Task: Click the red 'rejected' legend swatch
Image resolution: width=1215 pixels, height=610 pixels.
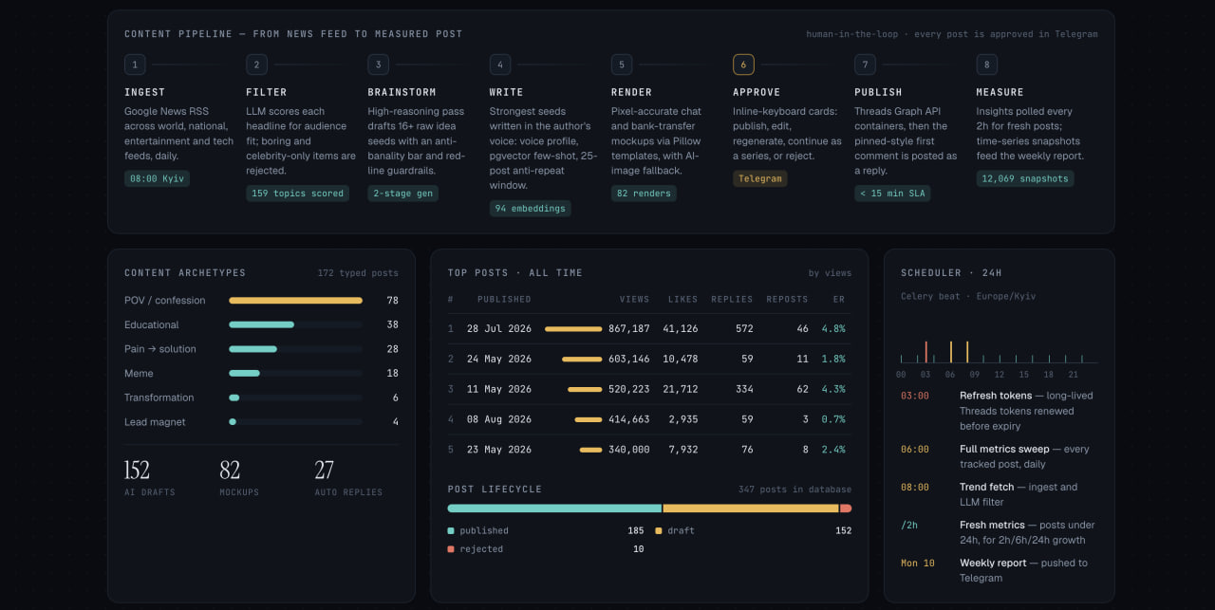Action: 451,549
